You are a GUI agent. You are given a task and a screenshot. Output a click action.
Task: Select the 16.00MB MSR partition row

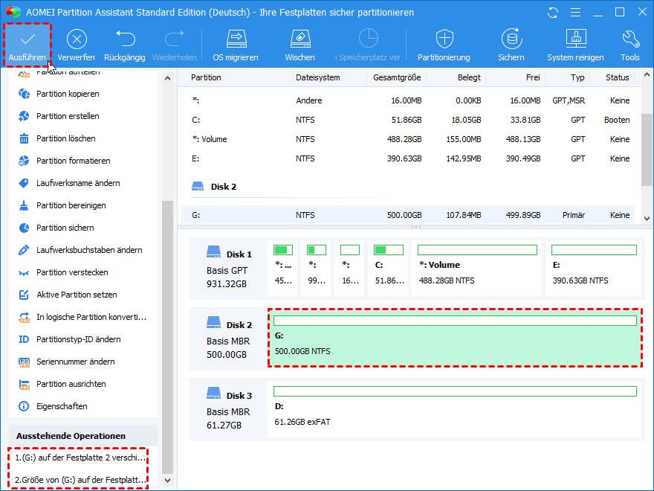[408, 100]
